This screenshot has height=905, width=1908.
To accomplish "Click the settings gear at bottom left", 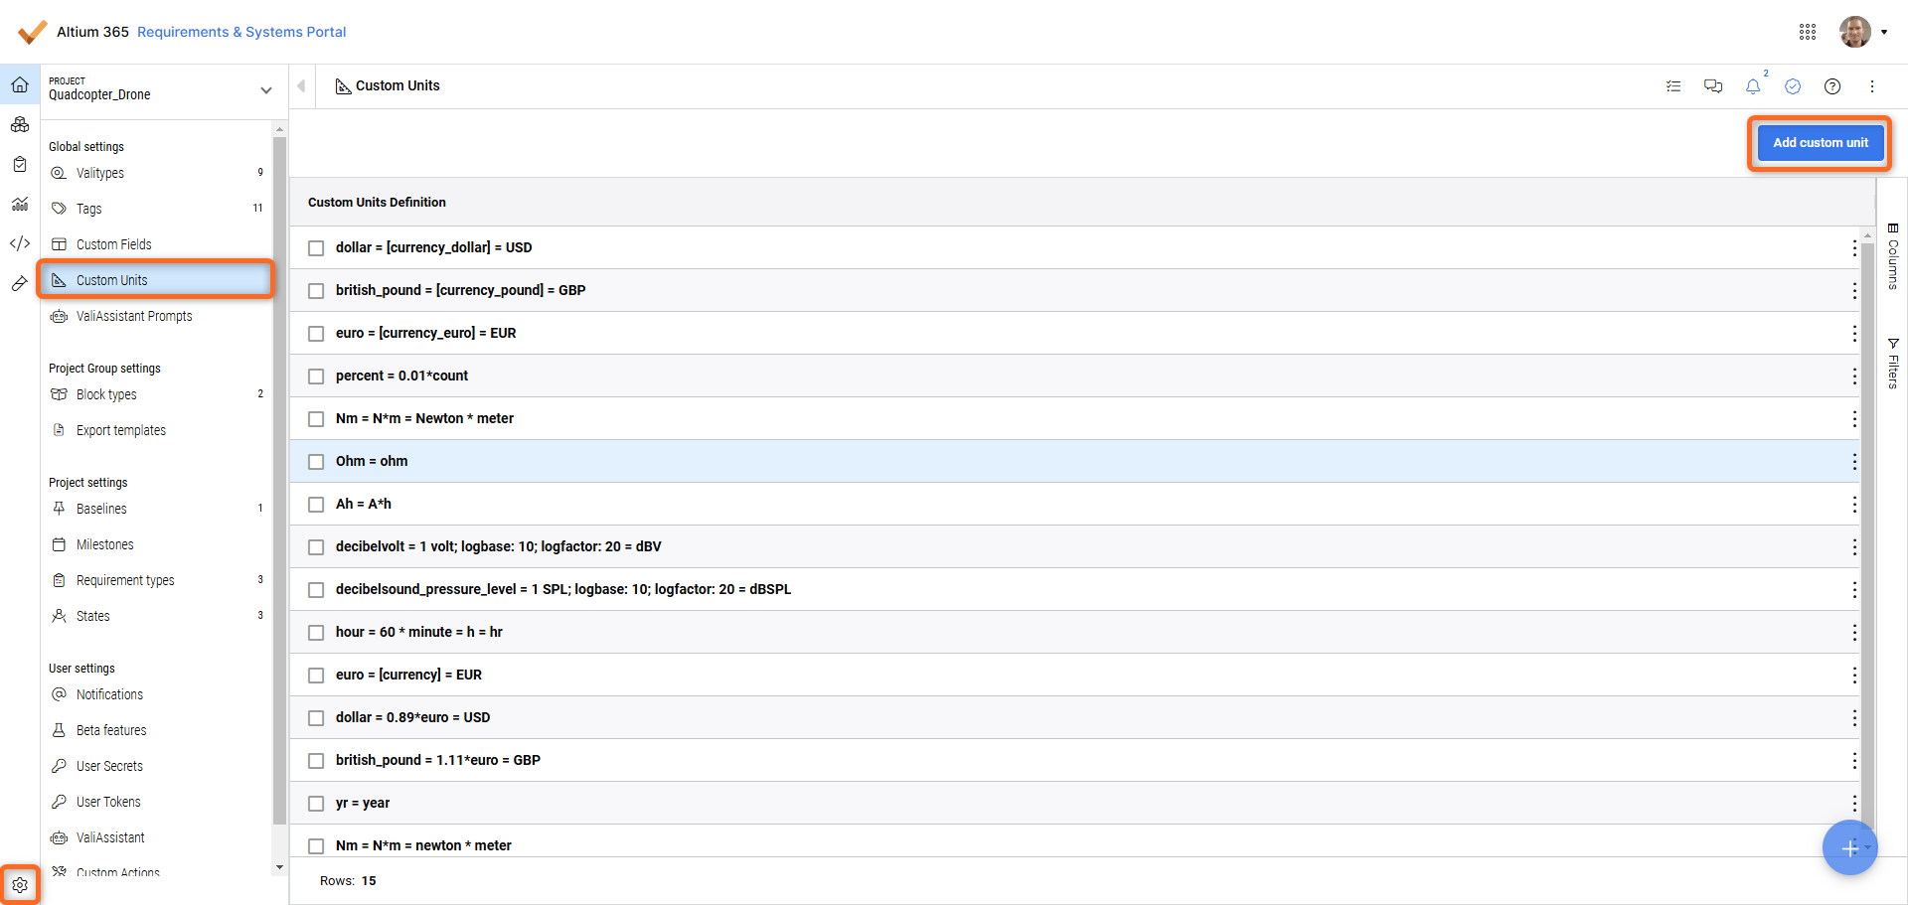I will tap(20, 884).
